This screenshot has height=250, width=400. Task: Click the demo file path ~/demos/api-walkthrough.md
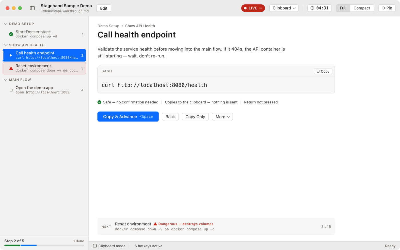tap(65, 11)
